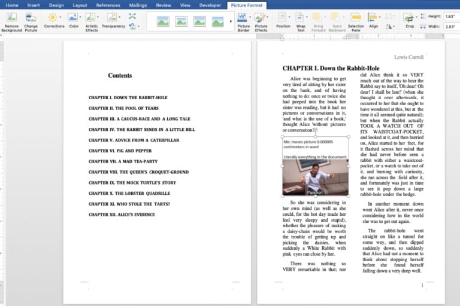The width and height of the screenshot is (460, 306).
Task: Open the Corrections sun icon
Action: point(53,17)
